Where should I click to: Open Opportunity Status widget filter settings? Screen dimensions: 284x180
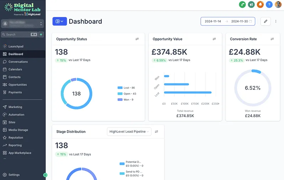click(137, 39)
